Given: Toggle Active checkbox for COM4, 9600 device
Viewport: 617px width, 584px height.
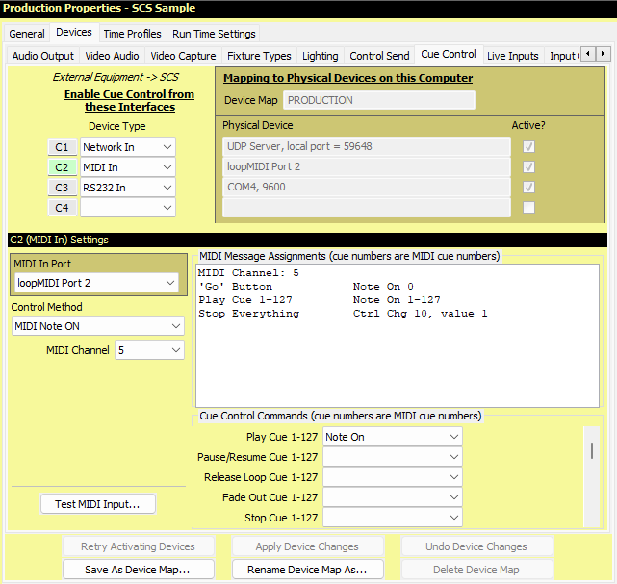Looking at the screenshot, I should click(x=528, y=187).
